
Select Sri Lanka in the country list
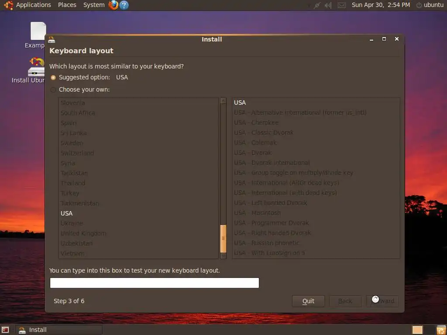click(x=138, y=133)
